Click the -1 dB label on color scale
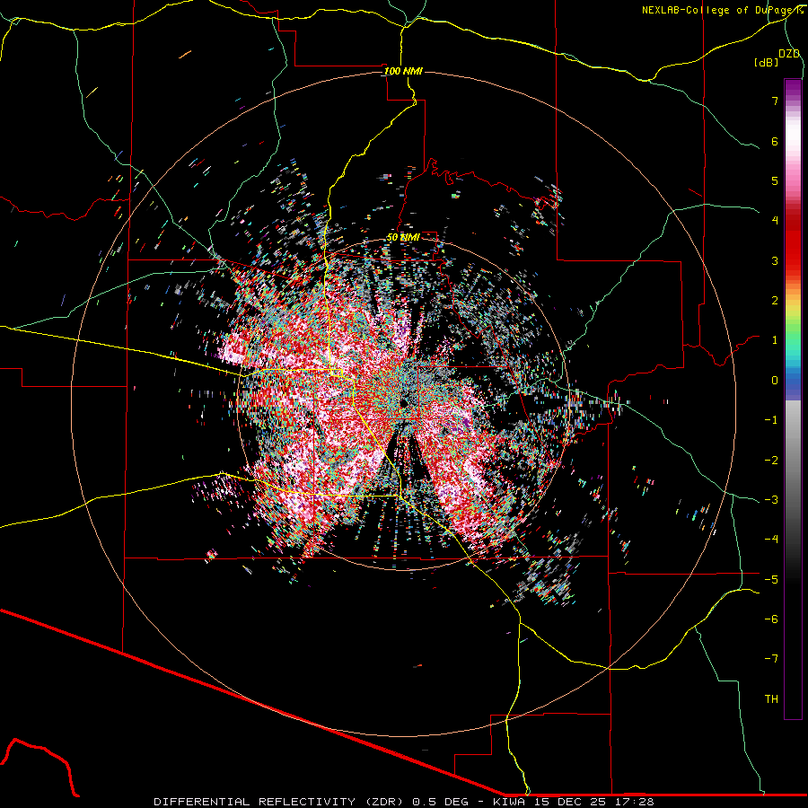This screenshot has width=808, height=808. pyautogui.click(x=771, y=420)
